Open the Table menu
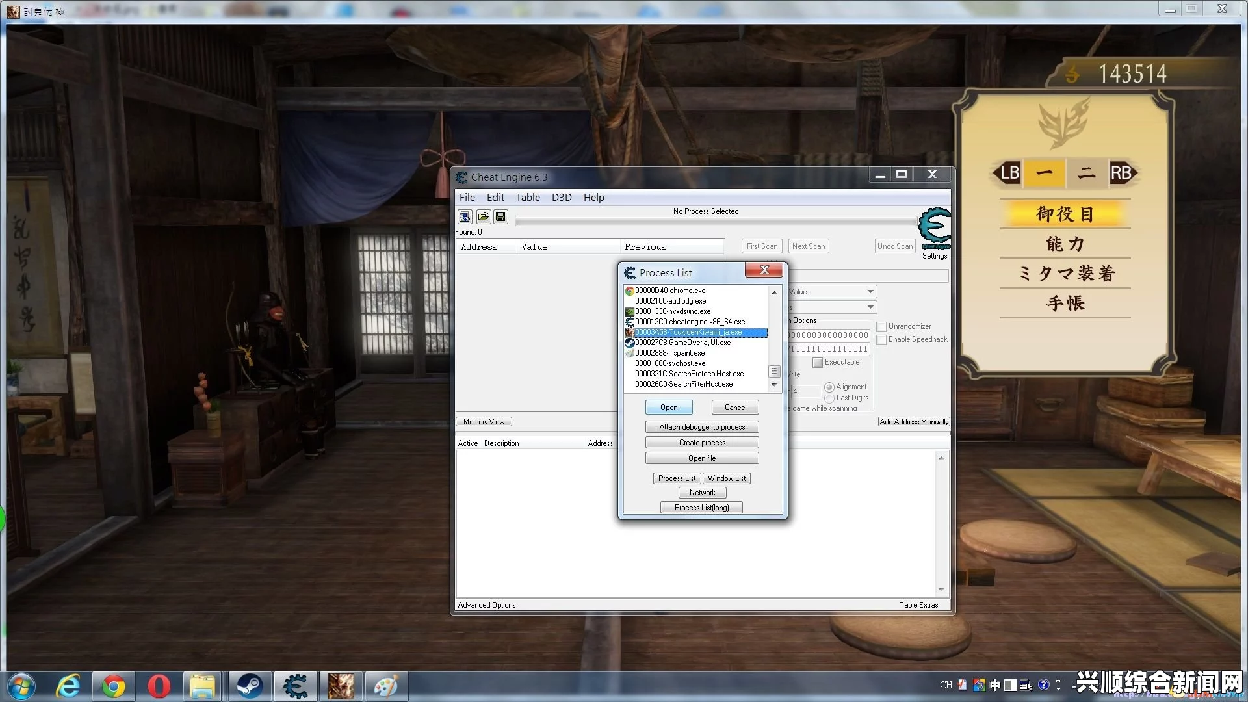Screen dimensions: 1248x702 (x=528, y=198)
